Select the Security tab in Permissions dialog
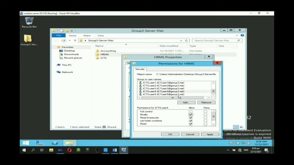The width and height of the screenshot is (294, 165). click(140, 69)
